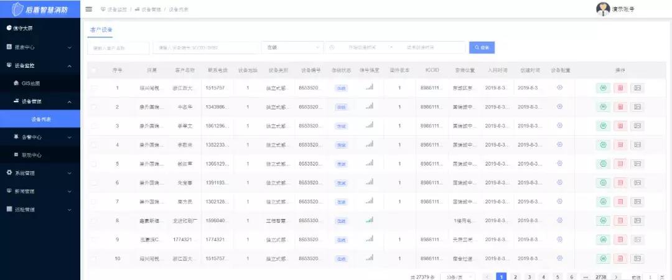Collapse the 设备监控 sidebar menu

(40, 65)
